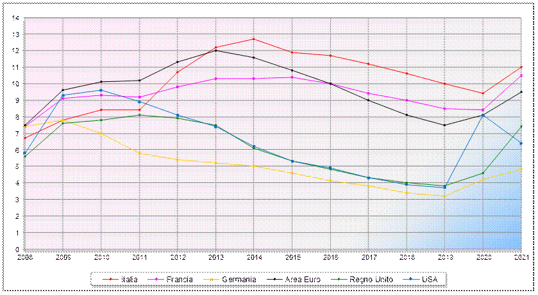Click the Italia legend label
538x295 pixels.
tap(129, 279)
